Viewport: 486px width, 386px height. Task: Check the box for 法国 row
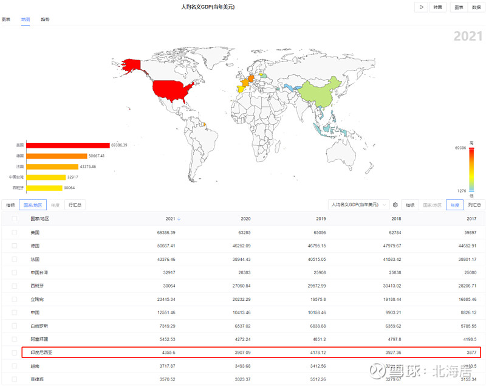(14, 259)
